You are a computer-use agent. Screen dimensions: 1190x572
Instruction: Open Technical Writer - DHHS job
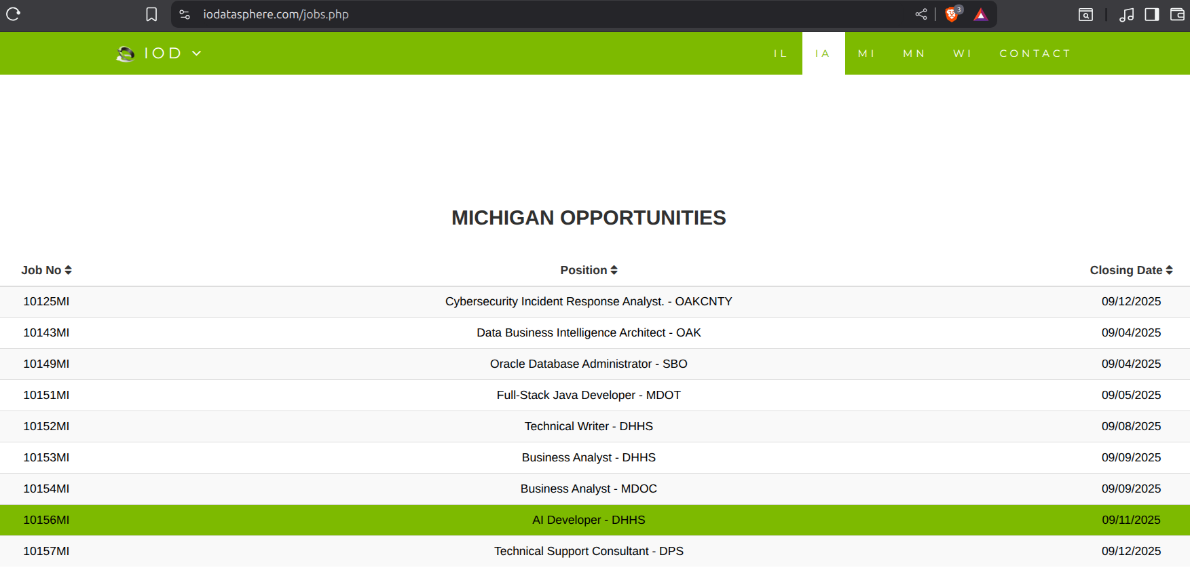pos(589,426)
